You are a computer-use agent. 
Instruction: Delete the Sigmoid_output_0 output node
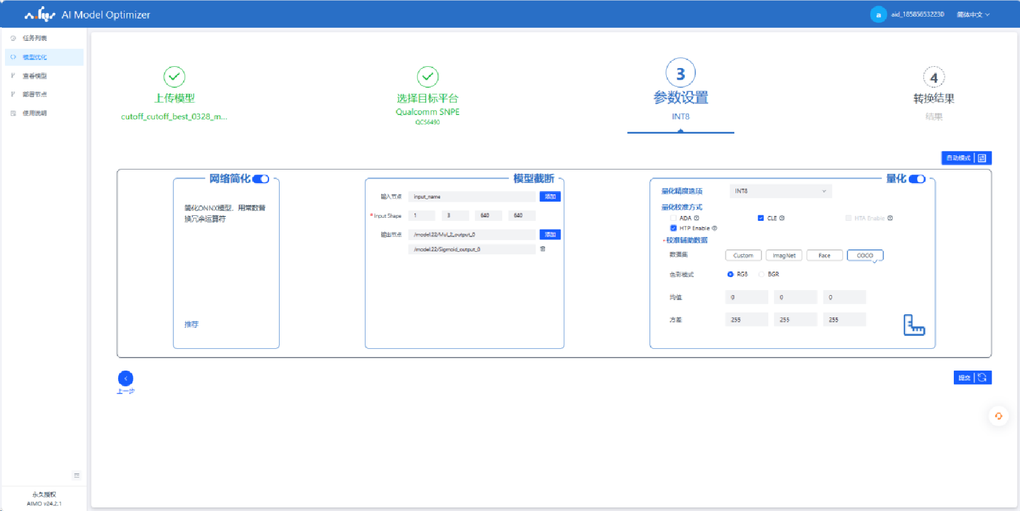[x=543, y=249]
